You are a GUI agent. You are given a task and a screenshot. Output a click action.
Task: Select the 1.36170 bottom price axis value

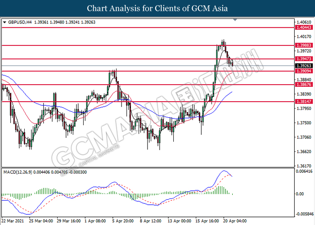(x=304, y=166)
